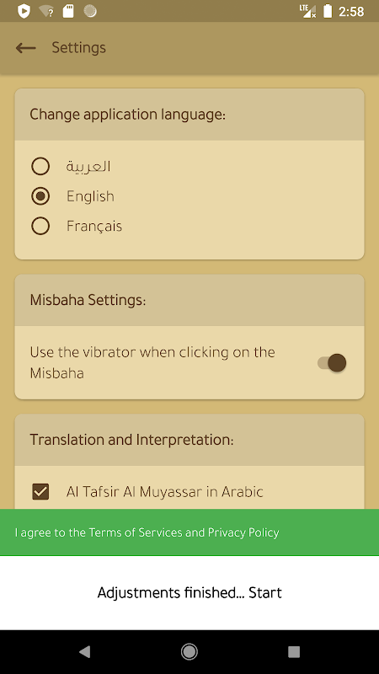Tap the Wi-Fi status icon
The image size is (379, 674).
pos(46,11)
